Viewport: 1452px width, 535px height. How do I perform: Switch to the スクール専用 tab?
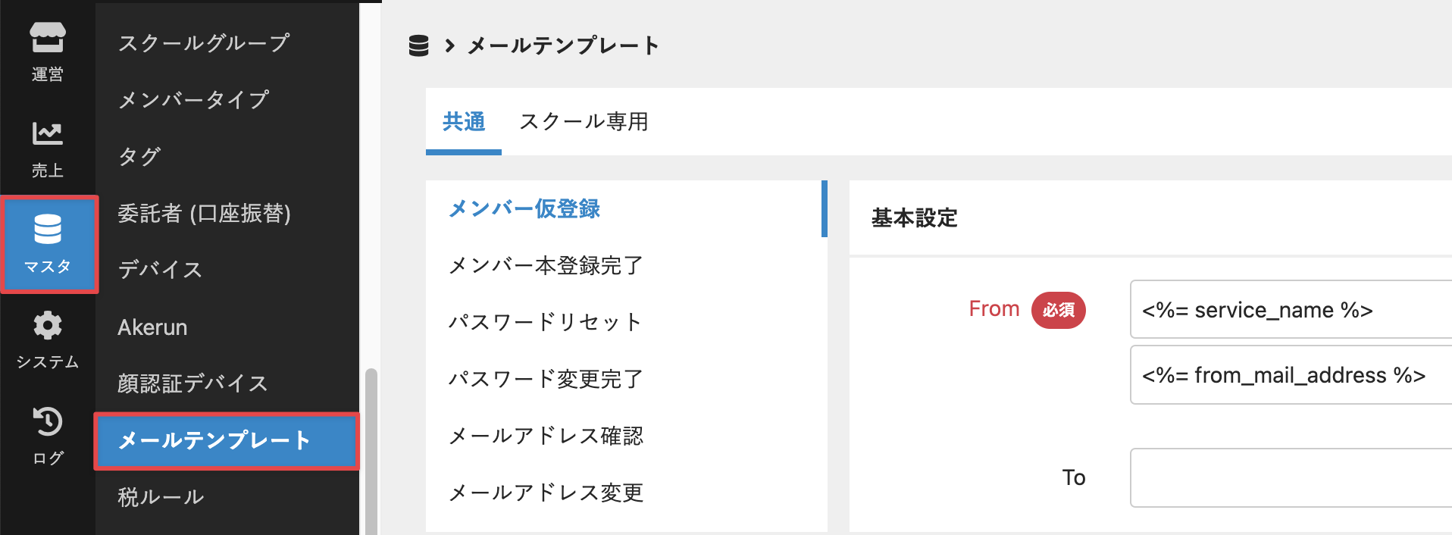584,122
